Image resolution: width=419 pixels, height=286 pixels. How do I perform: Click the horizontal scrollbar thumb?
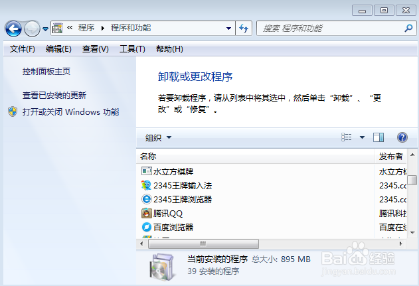[203, 244]
